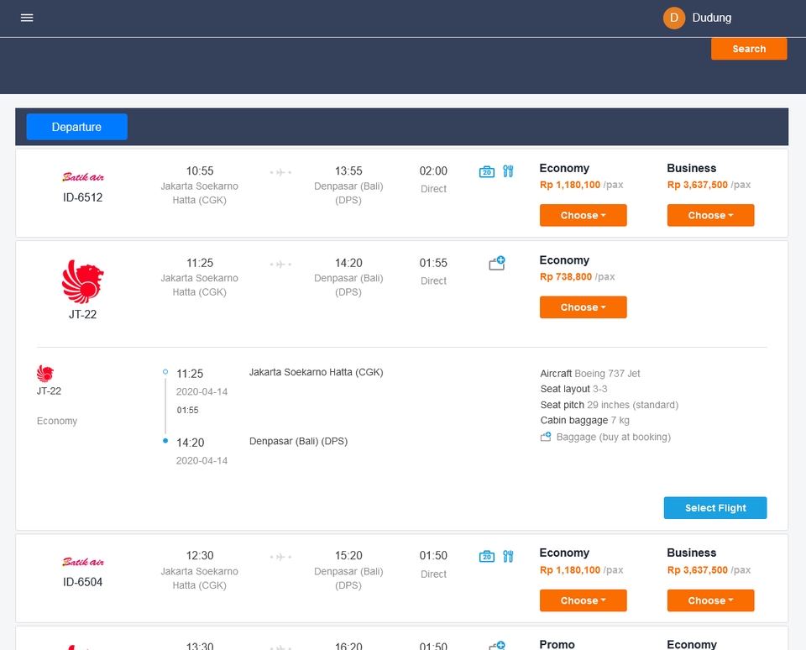The width and height of the screenshot is (806, 650).
Task: Open Economy Choose dropdown for ID-6504
Action: (x=583, y=600)
